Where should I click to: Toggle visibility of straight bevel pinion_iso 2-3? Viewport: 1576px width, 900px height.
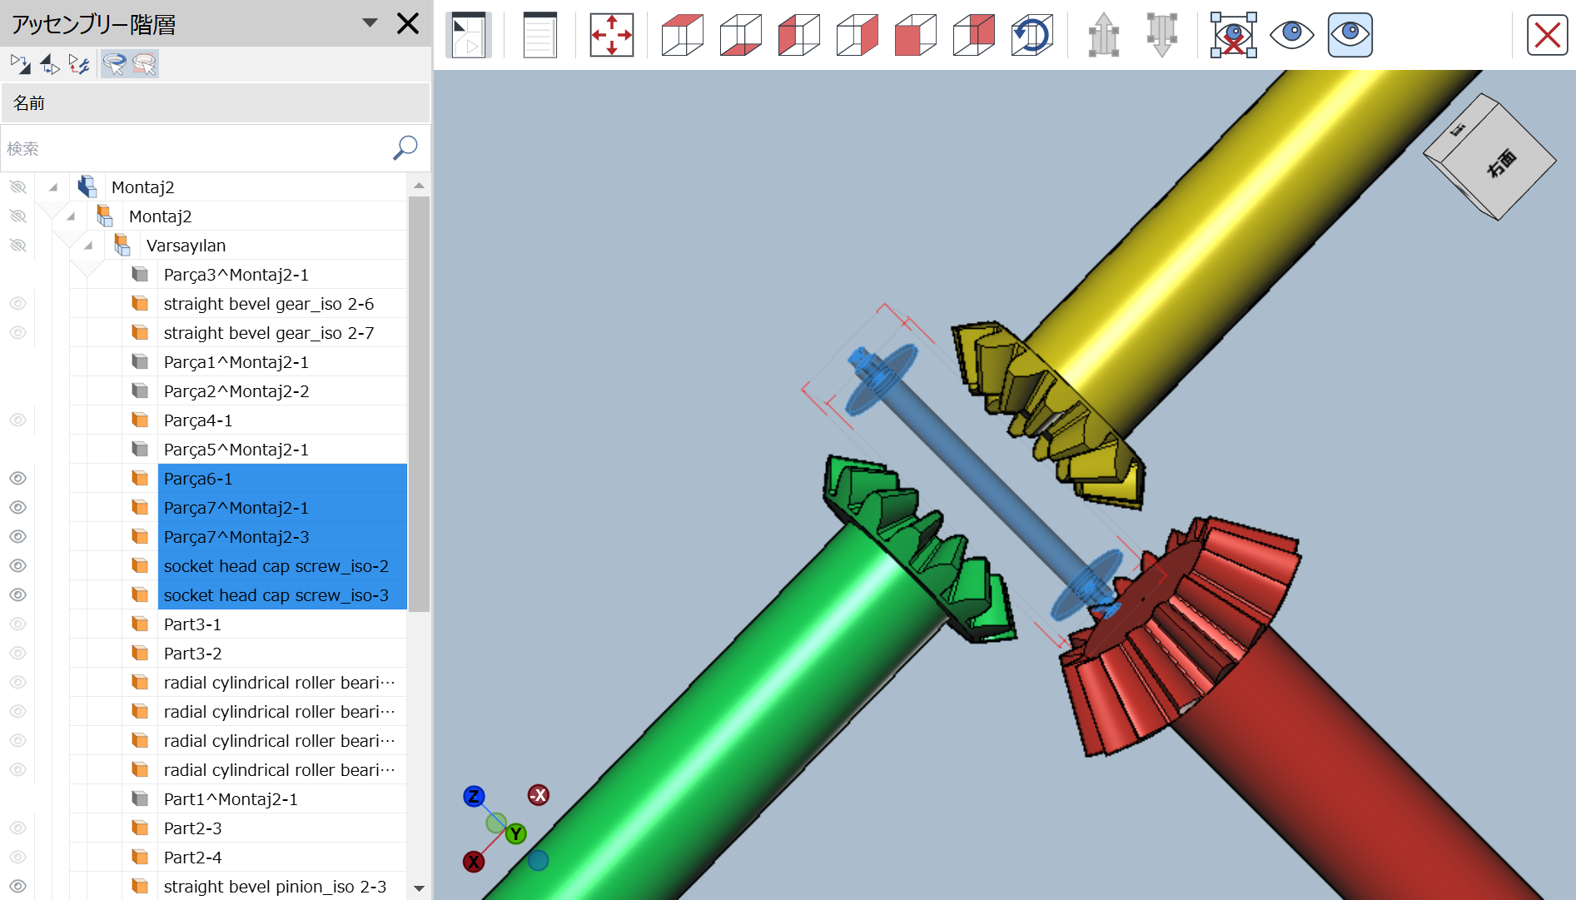[17, 887]
